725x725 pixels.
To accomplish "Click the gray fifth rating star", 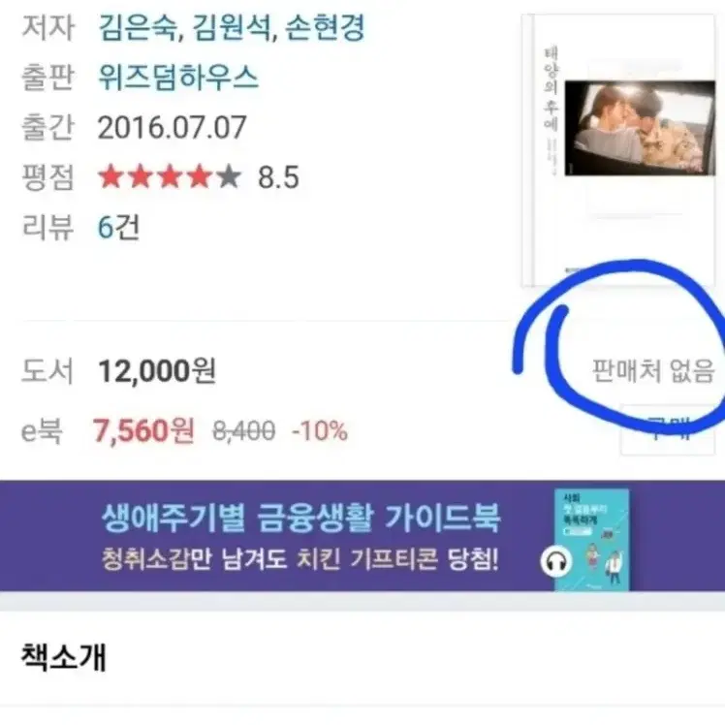I will pyautogui.click(x=229, y=177).
